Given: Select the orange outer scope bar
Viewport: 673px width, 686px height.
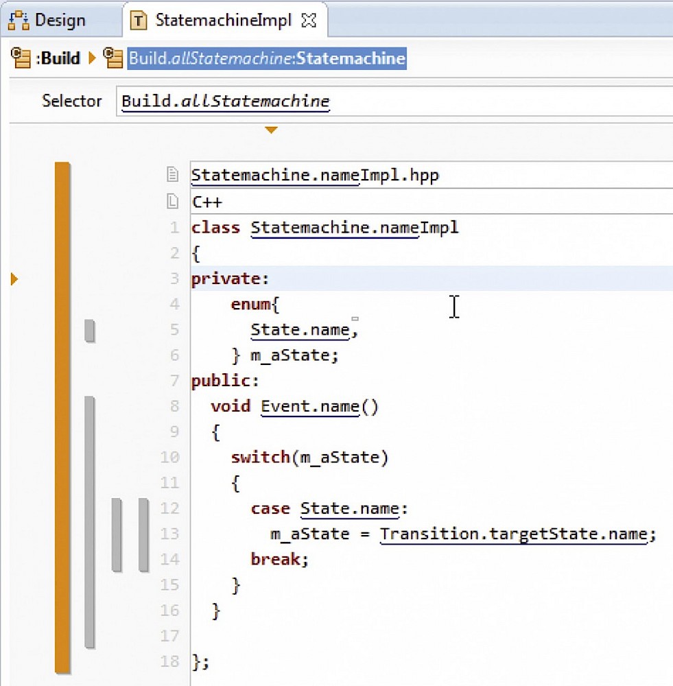Looking at the screenshot, I should point(62,417).
